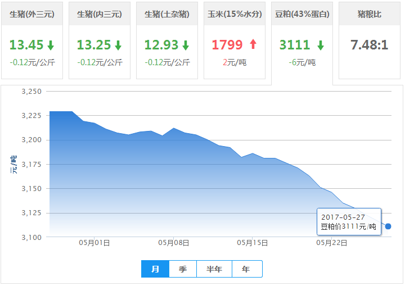Click the 元/吨 y-axis title
Image resolution: width=405 pixels, height=286 pixels.
click(13, 165)
